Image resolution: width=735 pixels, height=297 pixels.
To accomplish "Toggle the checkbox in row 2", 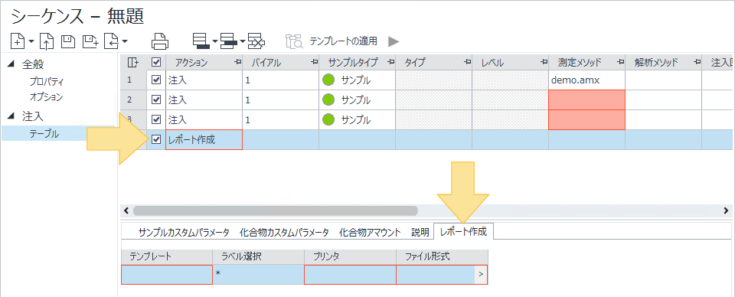I will click(x=156, y=100).
